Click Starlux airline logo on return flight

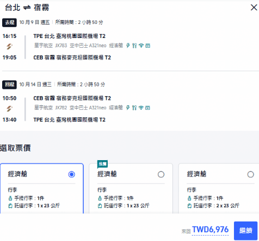pos(9,109)
